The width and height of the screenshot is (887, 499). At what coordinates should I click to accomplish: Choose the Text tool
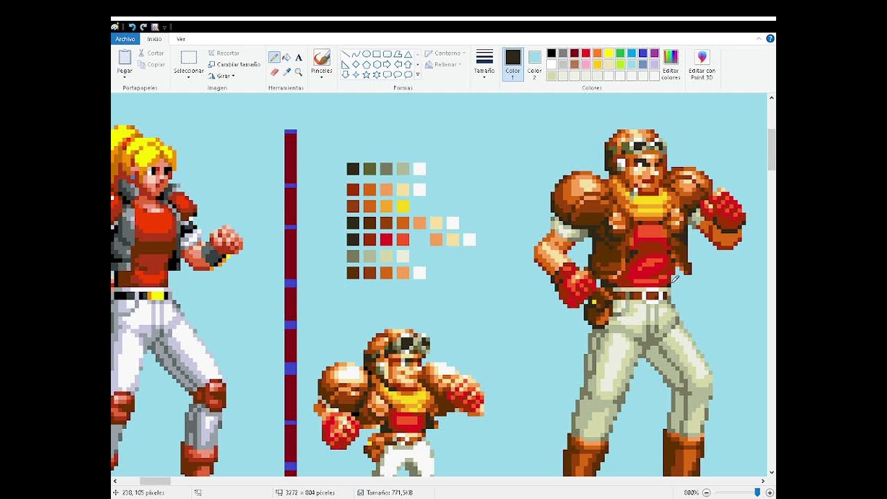[x=299, y=58]
